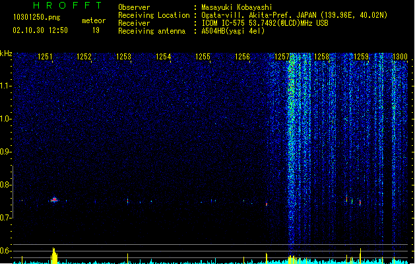The height and width of the screenshot is (264, 415).
Task: Click the 0.9 kHz axis label
Action: click(x=6, y=152)
